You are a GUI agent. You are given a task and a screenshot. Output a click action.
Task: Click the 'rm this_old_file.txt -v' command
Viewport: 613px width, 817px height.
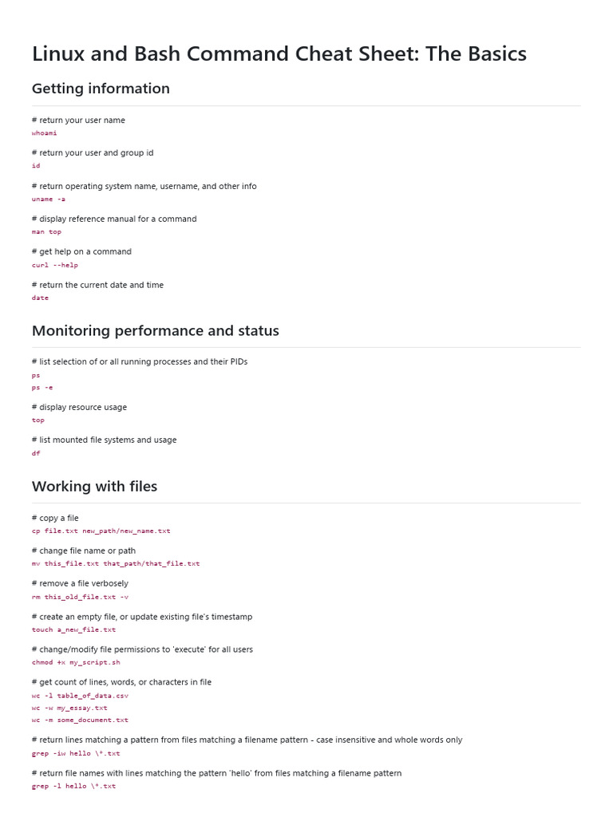coord(80,597)
